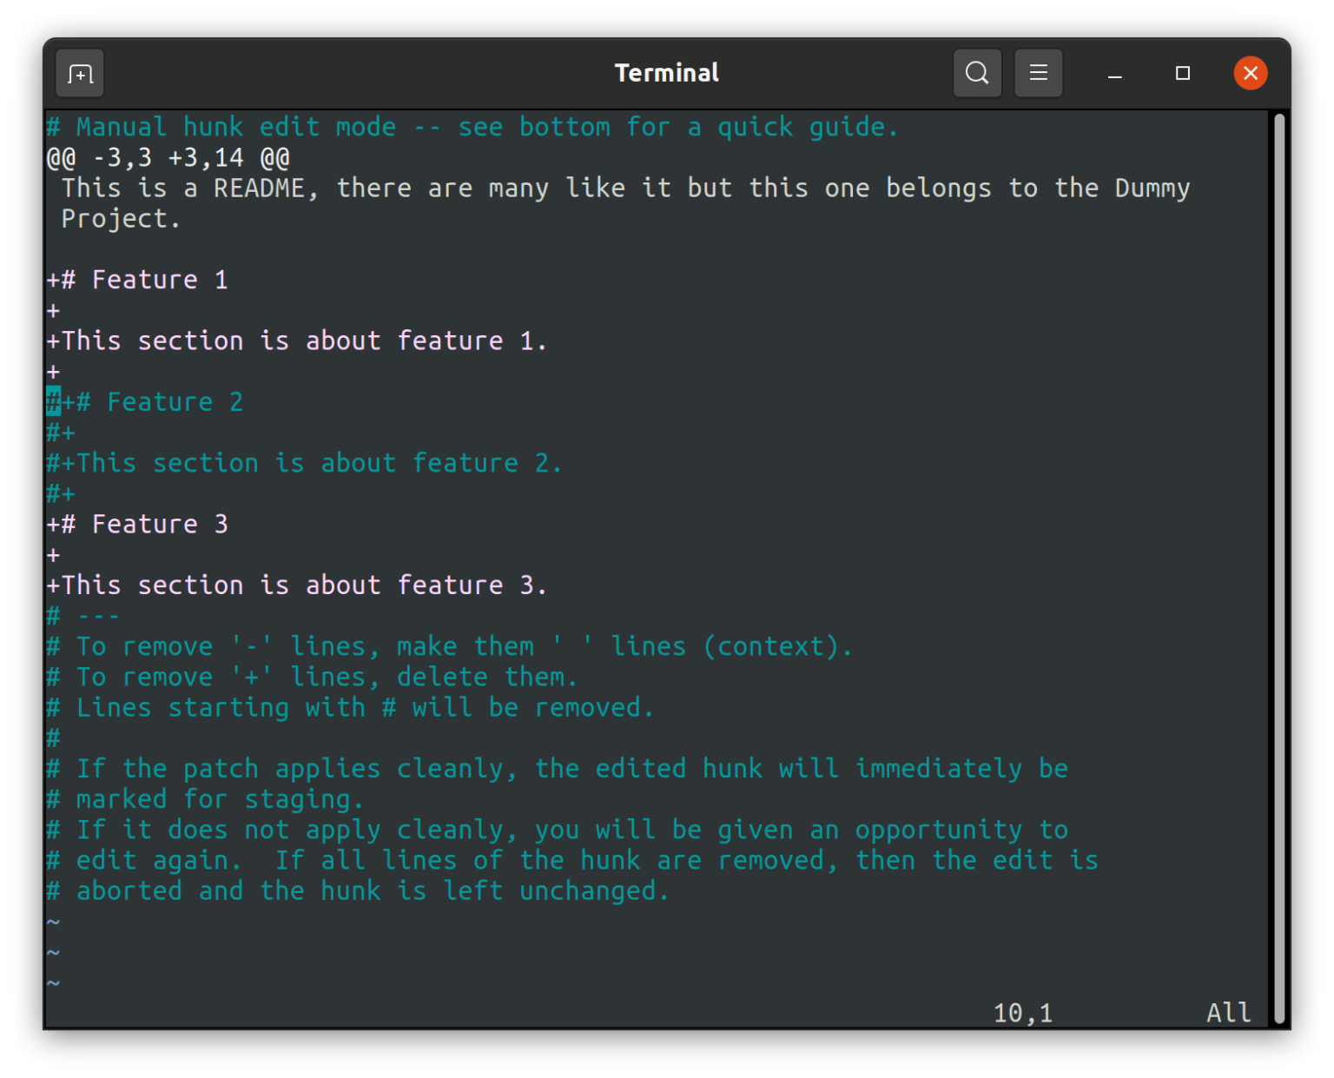Click the cursor position indicator 10,1
Image resolution: width=1334 pixels, height=1078 pixels.
(1023, 1012)
